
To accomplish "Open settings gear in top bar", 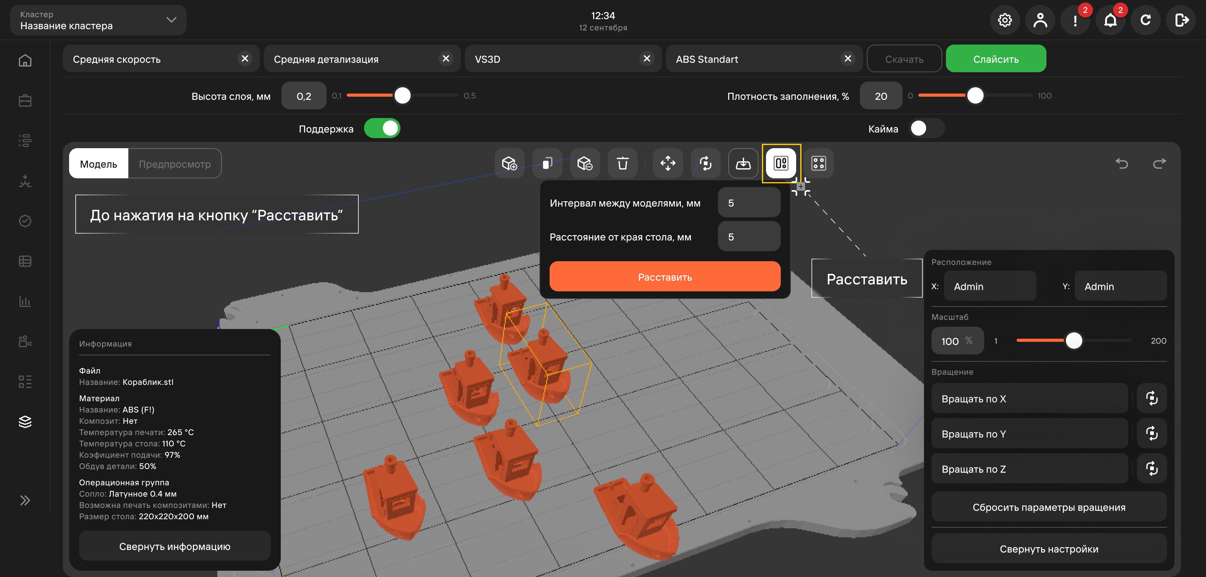I will click(x=1004, y=20).
